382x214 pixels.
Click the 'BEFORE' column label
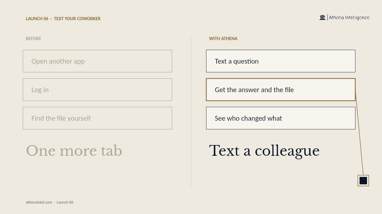[x=33, y=39]
